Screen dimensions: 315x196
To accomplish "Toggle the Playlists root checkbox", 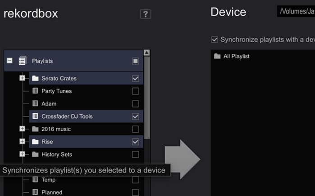I will [135, 61].
